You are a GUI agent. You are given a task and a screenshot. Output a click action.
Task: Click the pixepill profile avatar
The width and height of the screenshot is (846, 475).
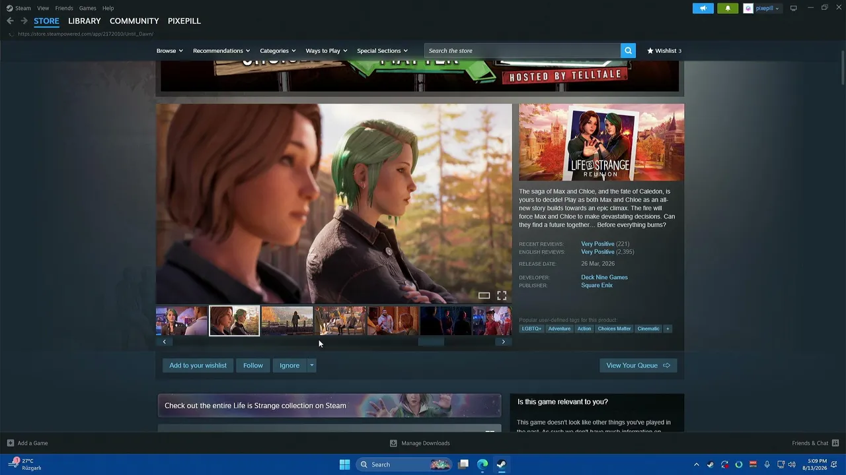tap(748, 8)
